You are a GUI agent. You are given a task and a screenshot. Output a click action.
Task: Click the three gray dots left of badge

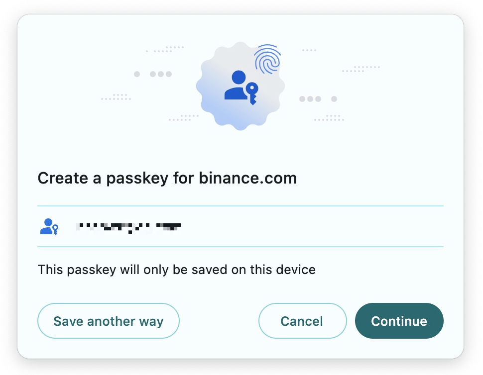(x=160, y=74)
